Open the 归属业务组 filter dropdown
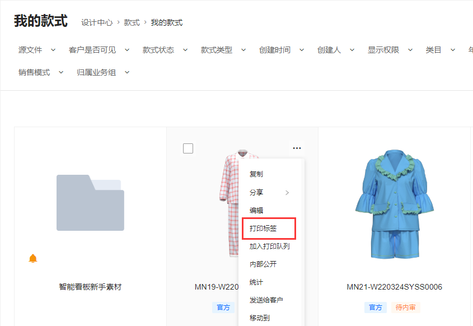This screenshot has width=473, height=326. pos(103,72)
